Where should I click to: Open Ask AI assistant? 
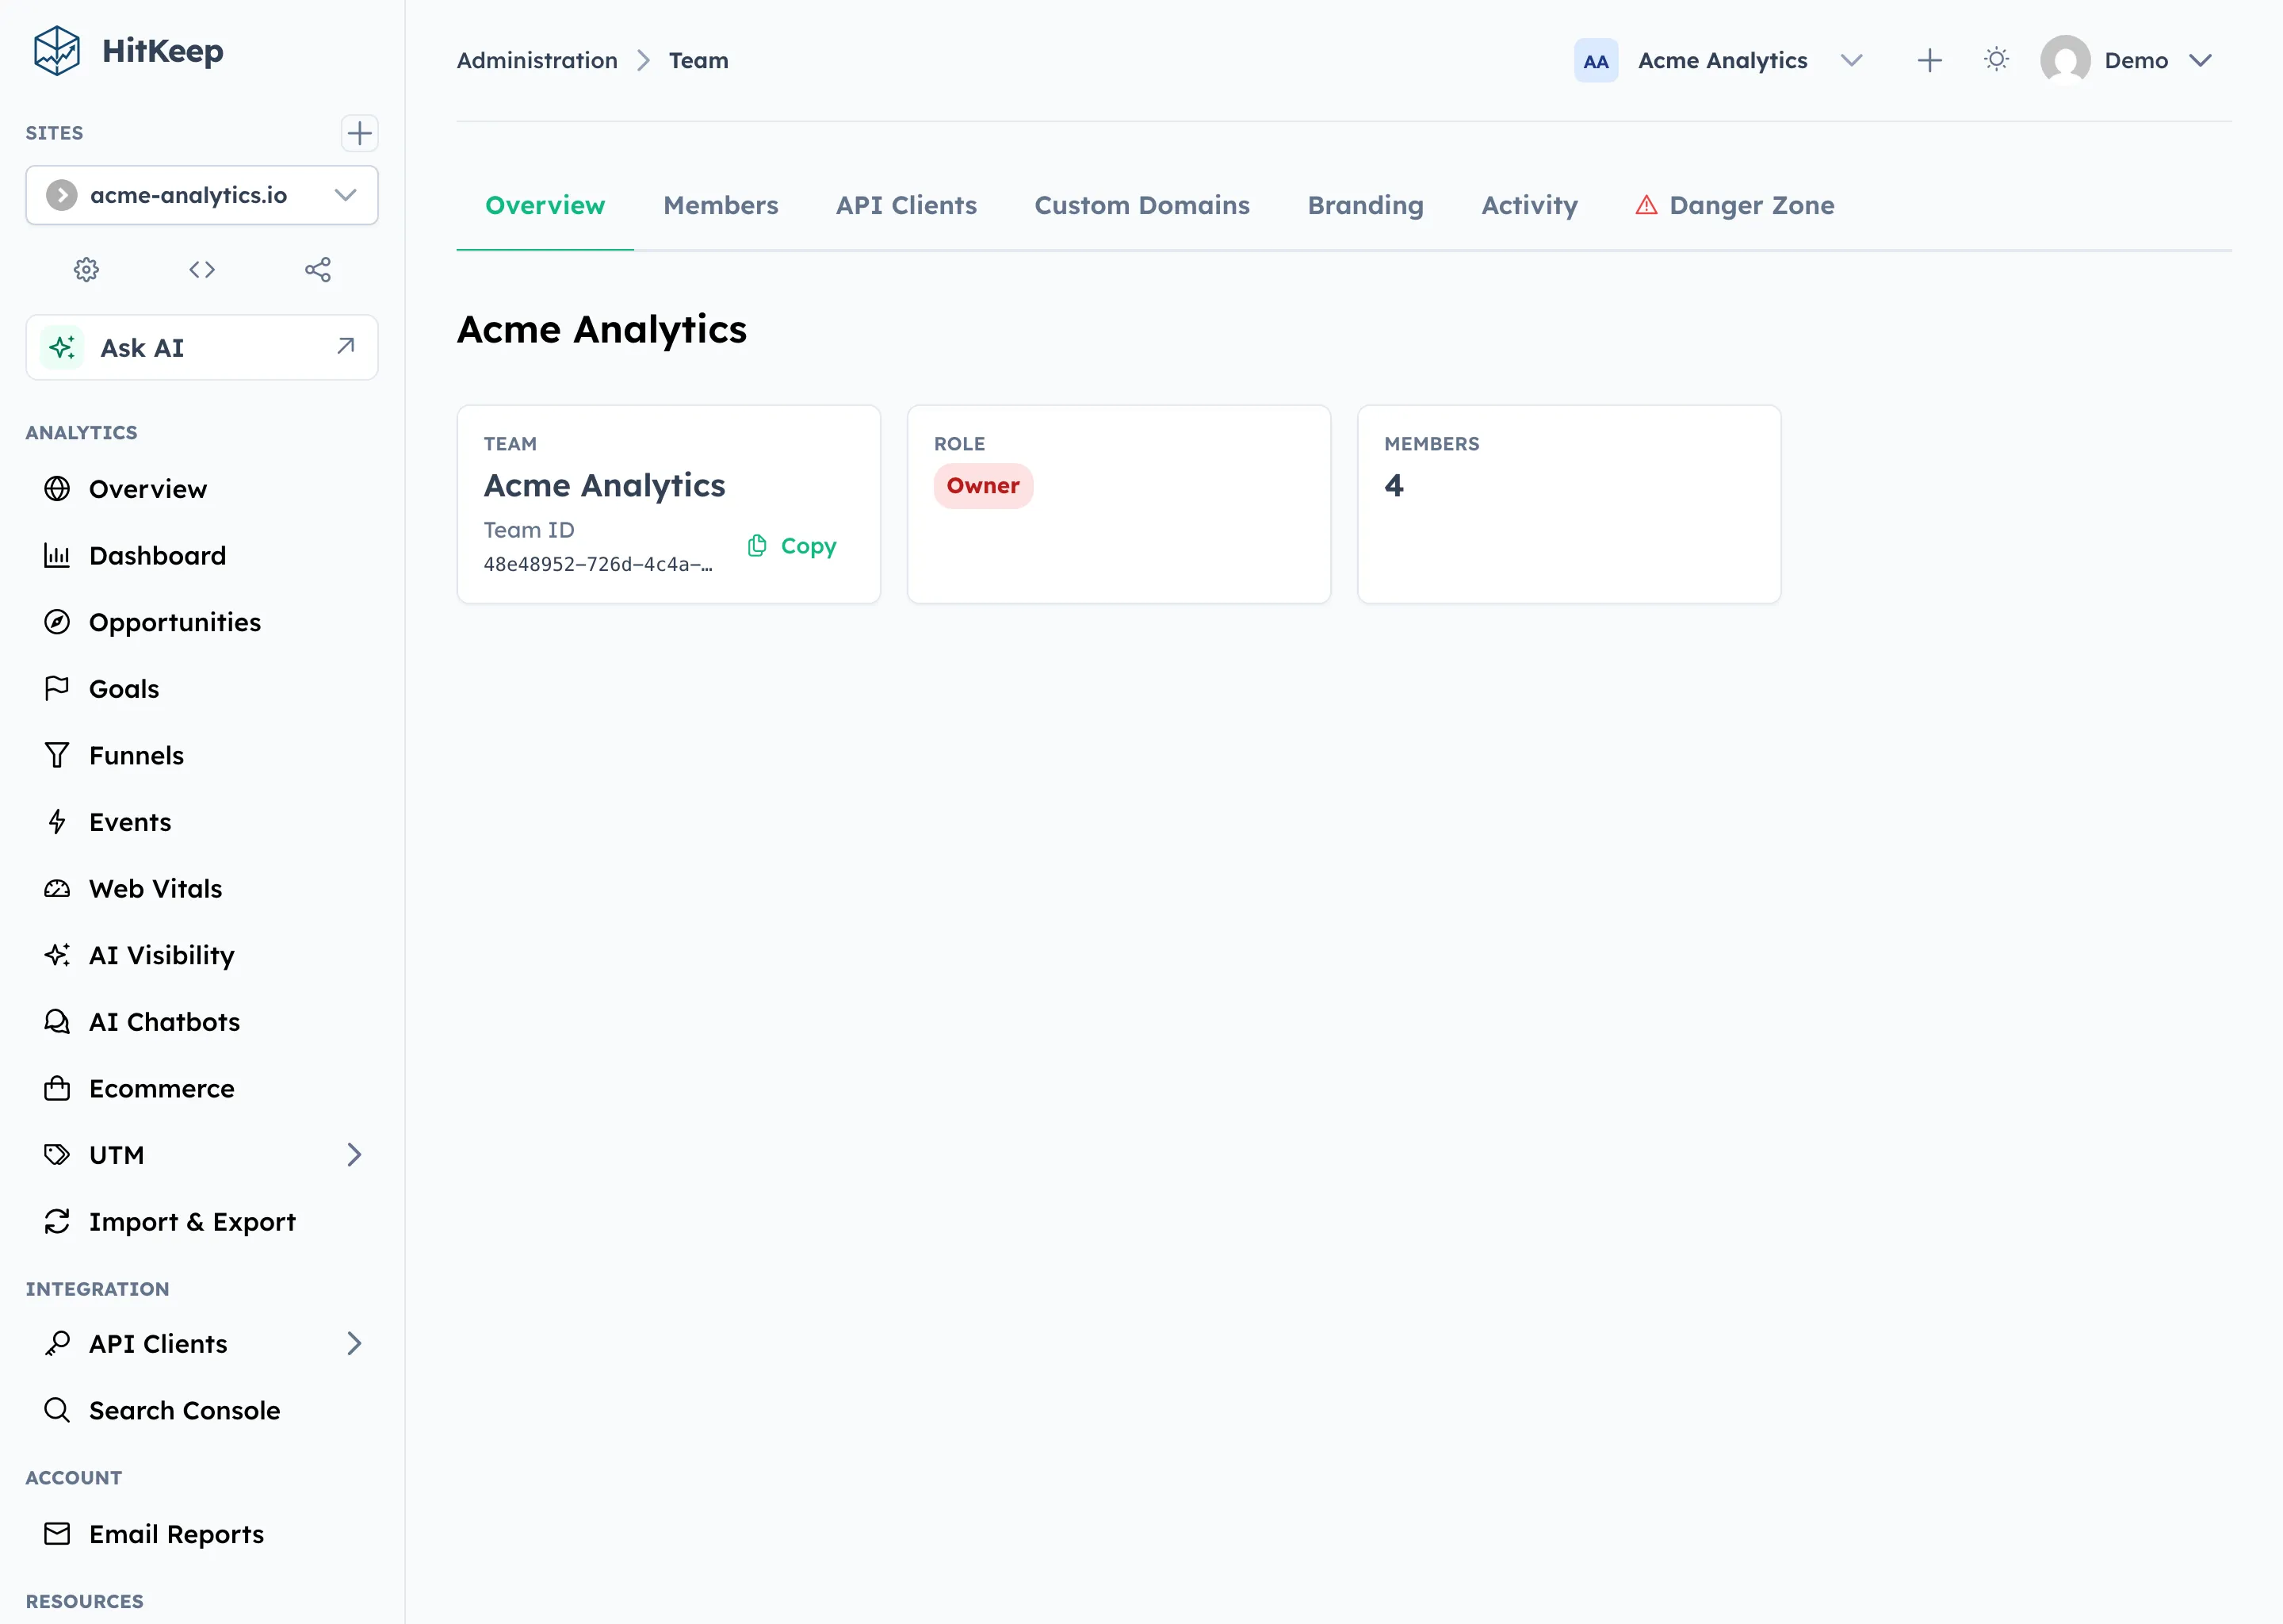202,347
